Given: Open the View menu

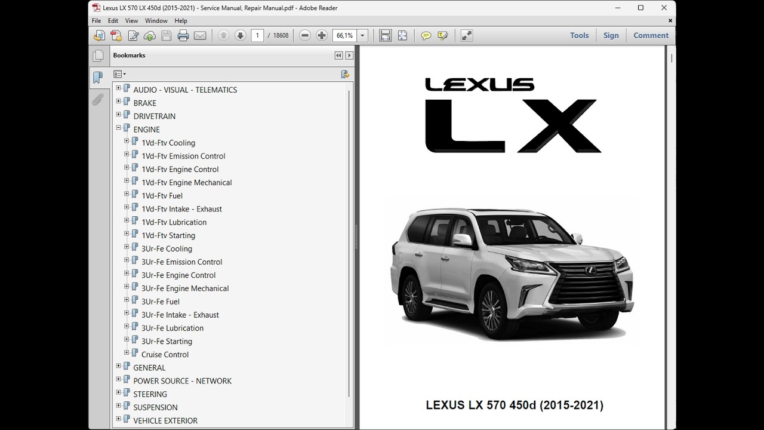Looking at the screenshot, I should pyautogui.click(x=131, y=21).
